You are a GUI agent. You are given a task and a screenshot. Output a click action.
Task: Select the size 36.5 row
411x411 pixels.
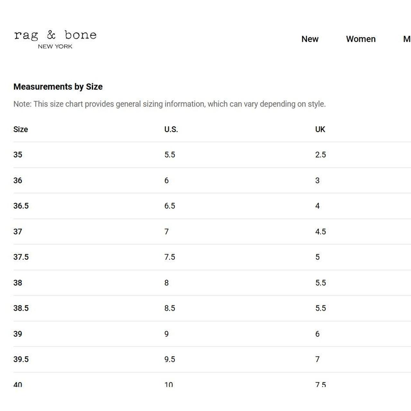(x=21, y=206)
